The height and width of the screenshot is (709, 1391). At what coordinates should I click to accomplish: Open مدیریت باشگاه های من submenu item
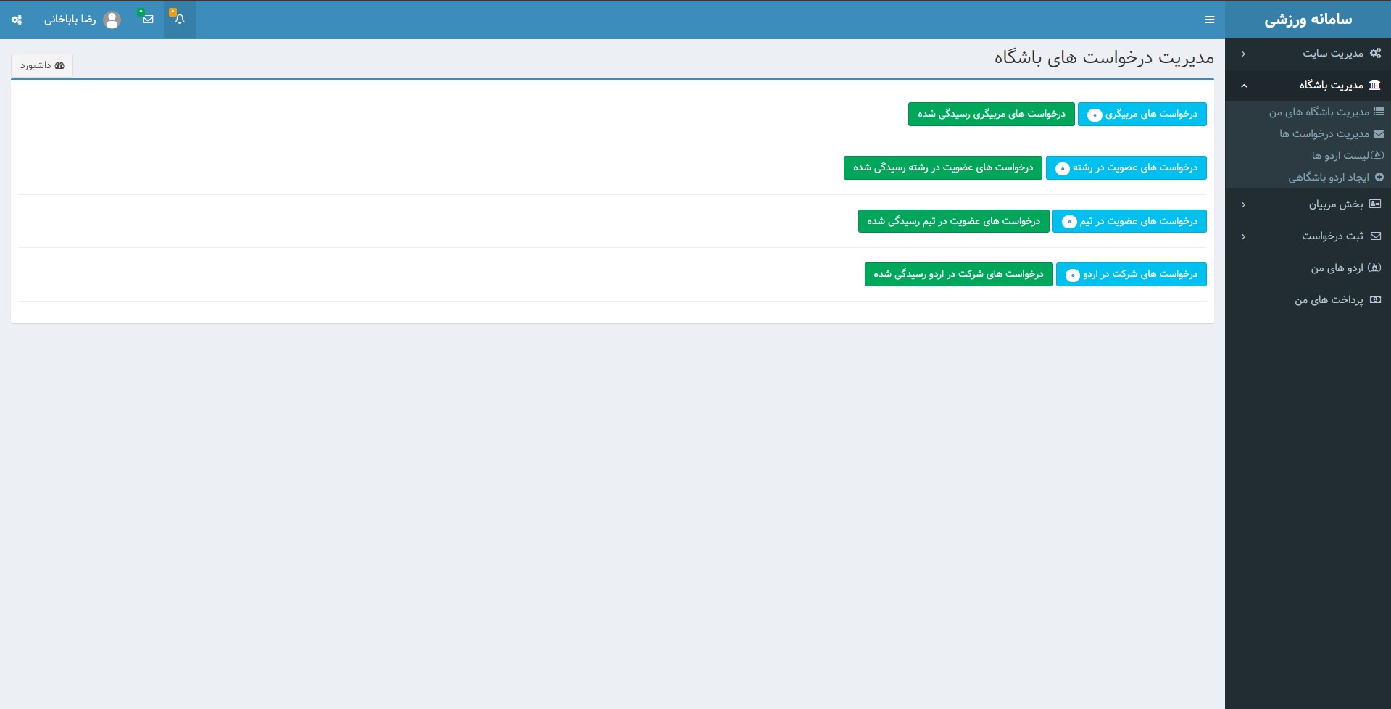(1319, 112)
